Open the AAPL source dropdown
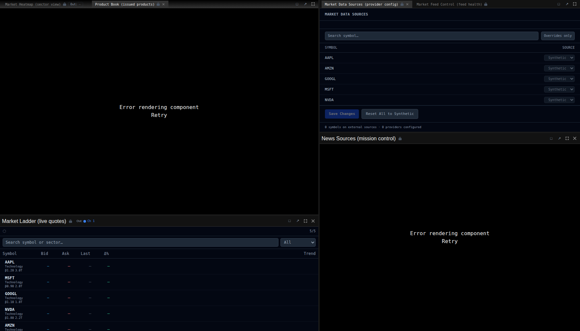Screen dimensions: 580x331 [559, 58]
